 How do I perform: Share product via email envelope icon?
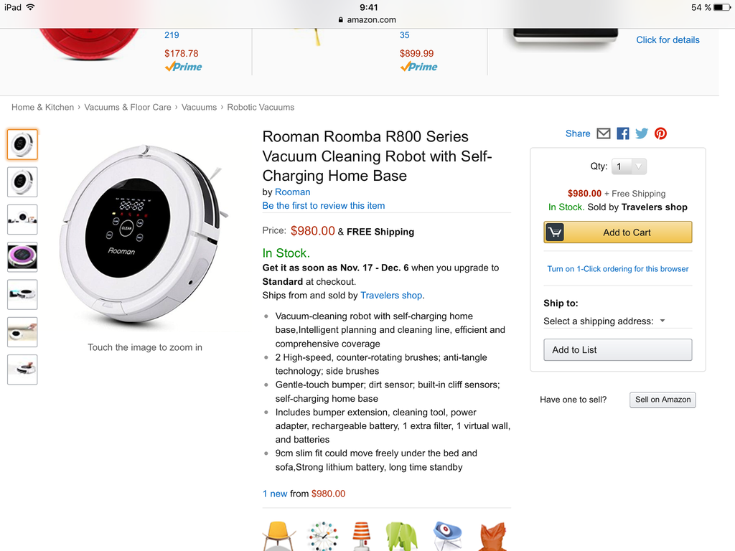[603, 133]
